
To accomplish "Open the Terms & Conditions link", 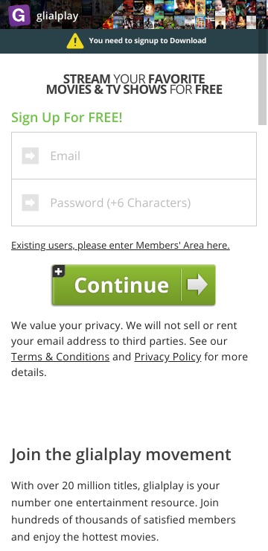I will point(60,357).
